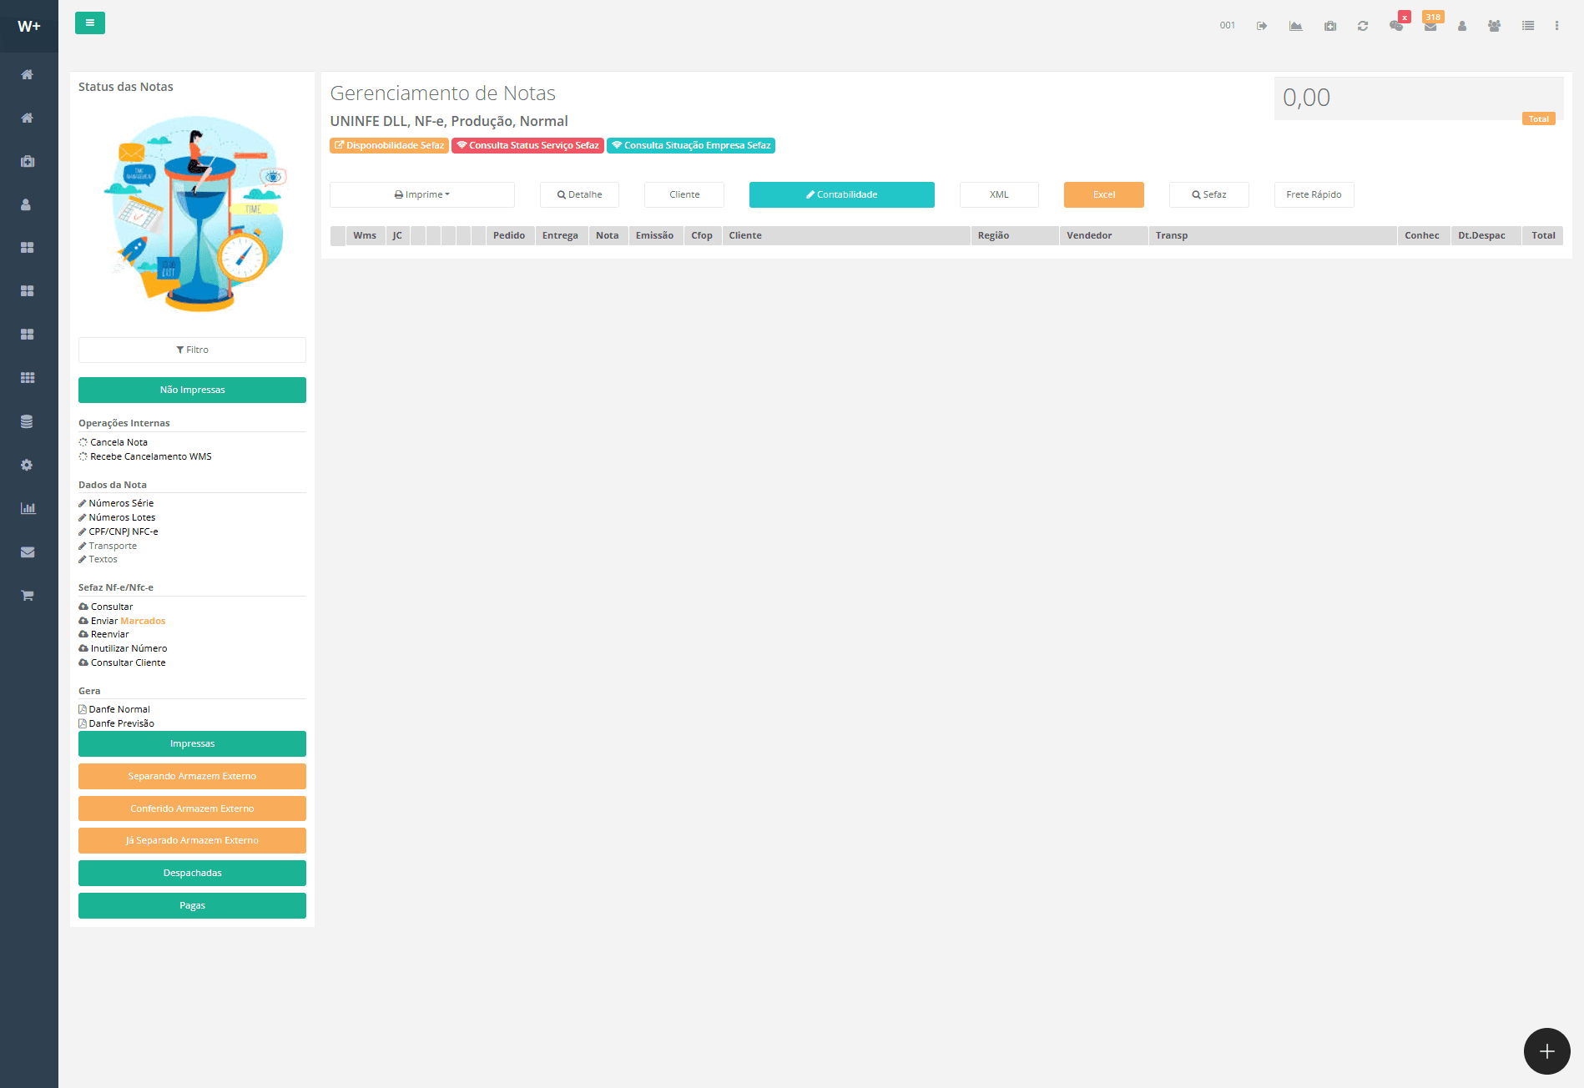Open the vertical ellipsis menu in top bar

(x=1556, y=26)
